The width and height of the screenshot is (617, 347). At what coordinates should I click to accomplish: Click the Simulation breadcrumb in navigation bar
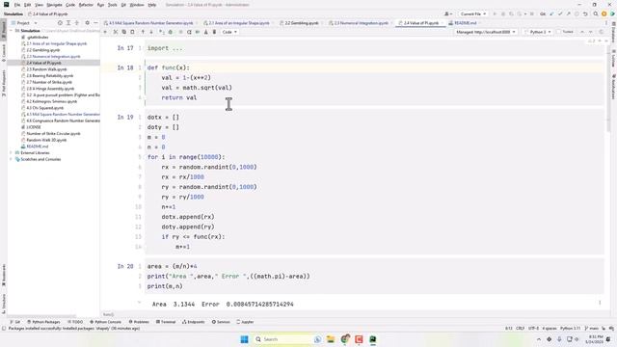[13, 13]
